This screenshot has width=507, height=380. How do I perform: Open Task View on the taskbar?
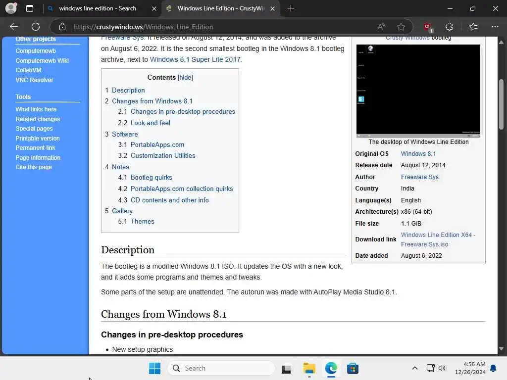(286, 369)
